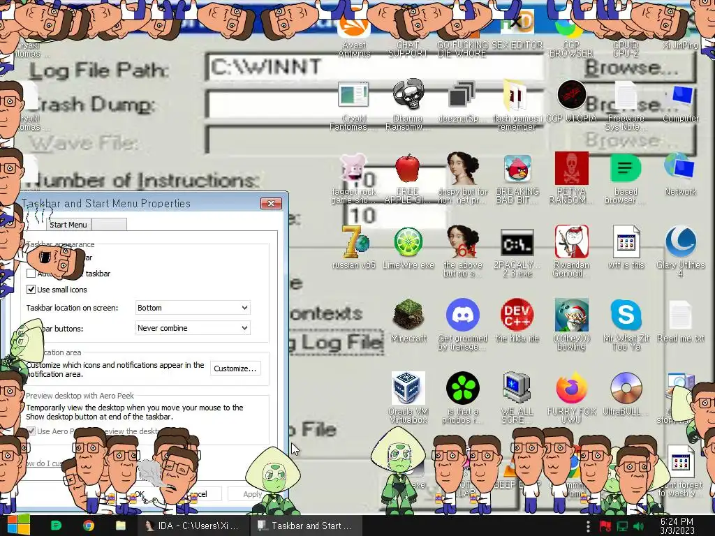Click the Wave File input field
The image size is (715, 536).
coord(374,139)
